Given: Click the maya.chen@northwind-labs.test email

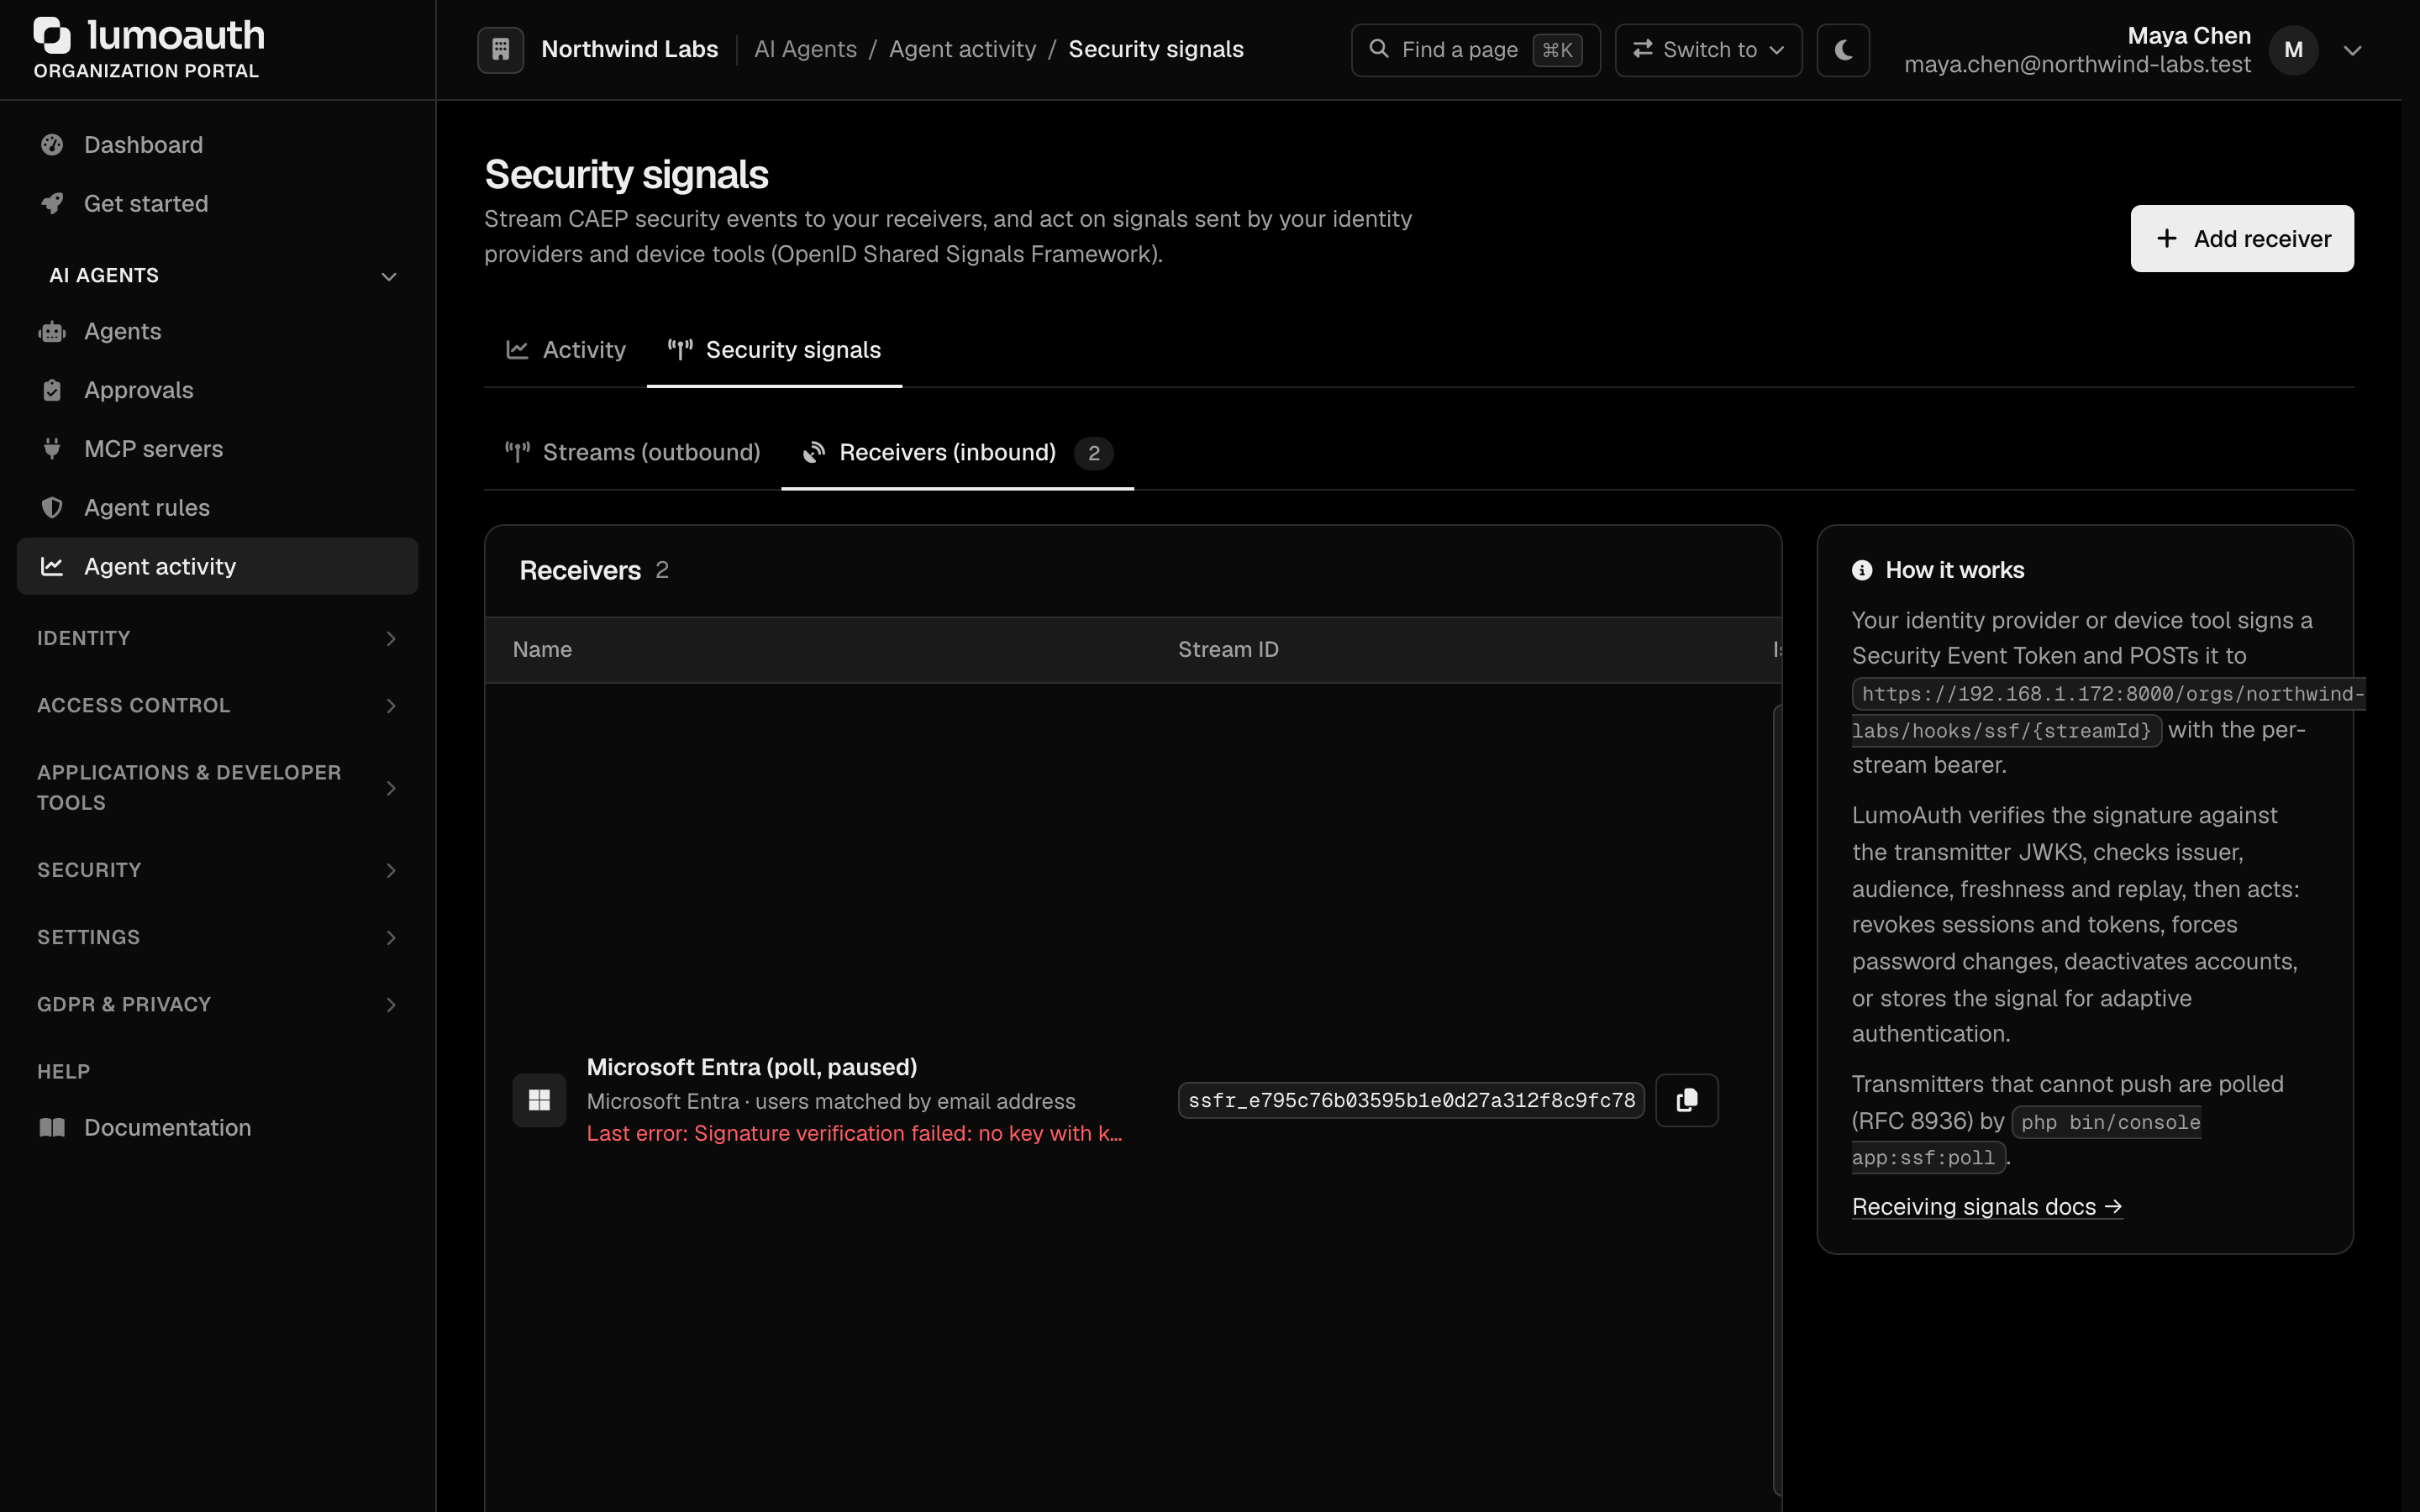Looking at the screenshot, I should pyautogui.click(x=2077, y=65).
